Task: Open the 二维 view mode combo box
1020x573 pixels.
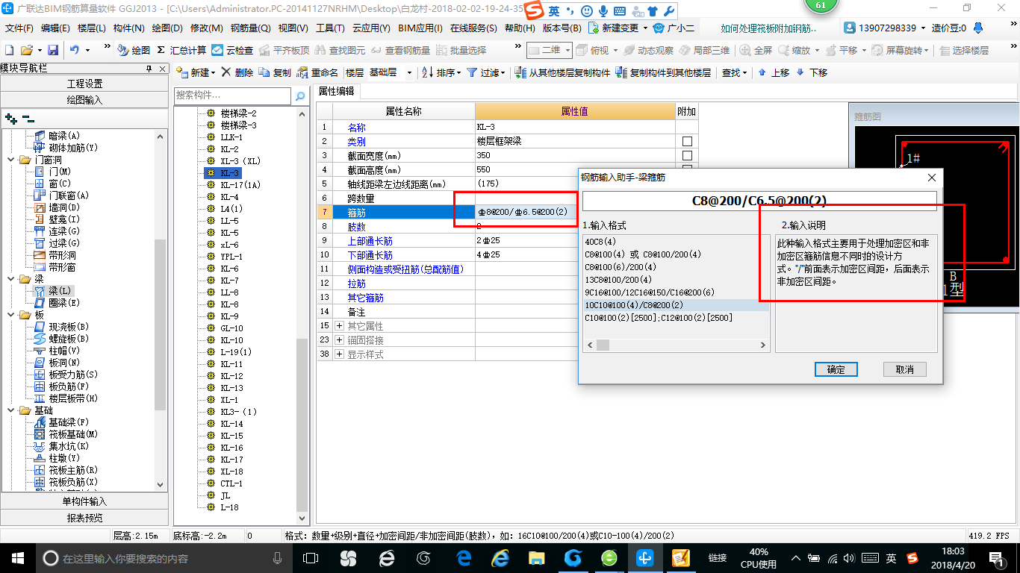Action: tap(550, 50)
